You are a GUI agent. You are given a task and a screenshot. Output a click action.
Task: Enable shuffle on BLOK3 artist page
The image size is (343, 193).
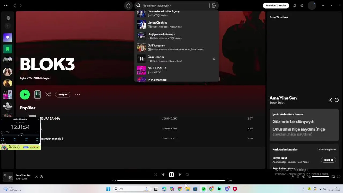point(48,95)
